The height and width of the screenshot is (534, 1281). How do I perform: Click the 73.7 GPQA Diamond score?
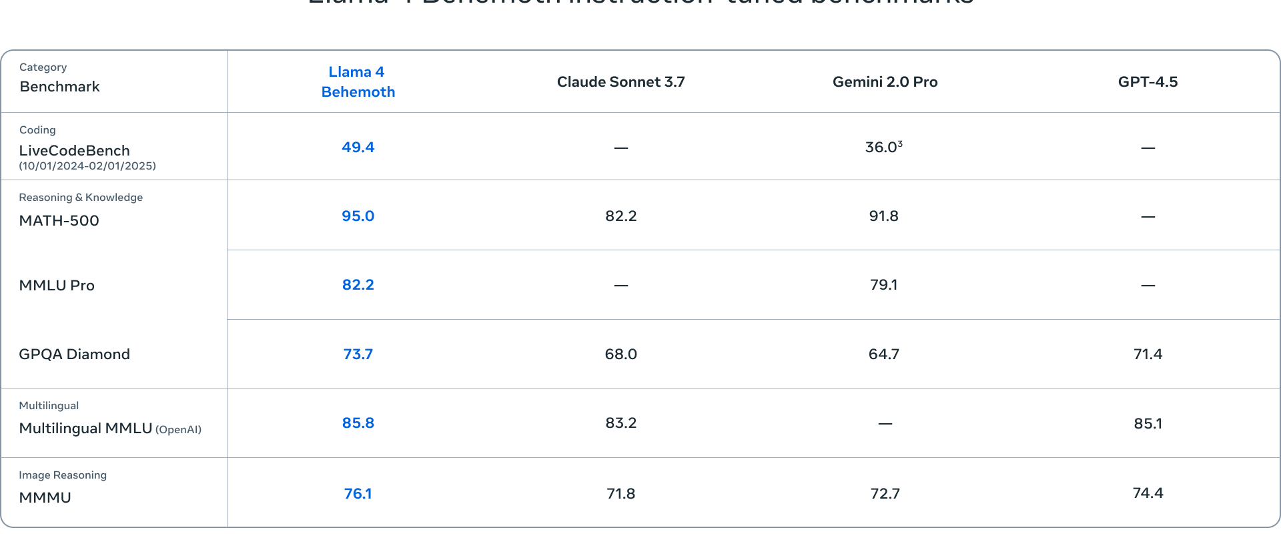358,354
